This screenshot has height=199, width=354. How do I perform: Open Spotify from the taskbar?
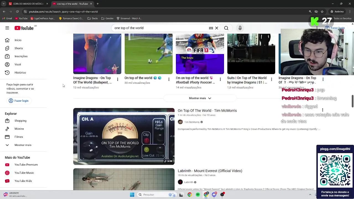198,195
